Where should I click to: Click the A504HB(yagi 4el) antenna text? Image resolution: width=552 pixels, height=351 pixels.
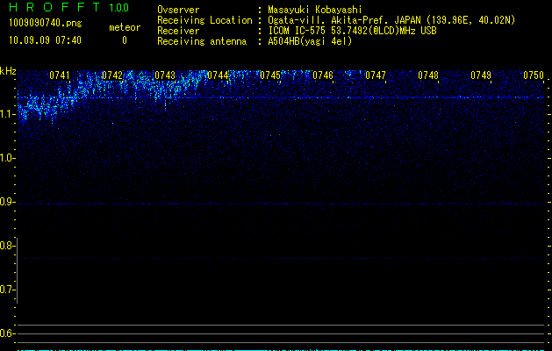tap(310, 41)
